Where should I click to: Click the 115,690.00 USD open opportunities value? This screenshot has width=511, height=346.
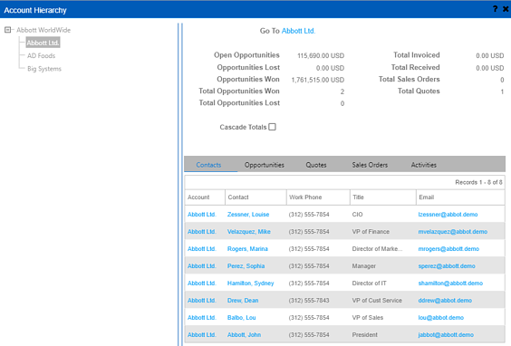tap(321, 56)
